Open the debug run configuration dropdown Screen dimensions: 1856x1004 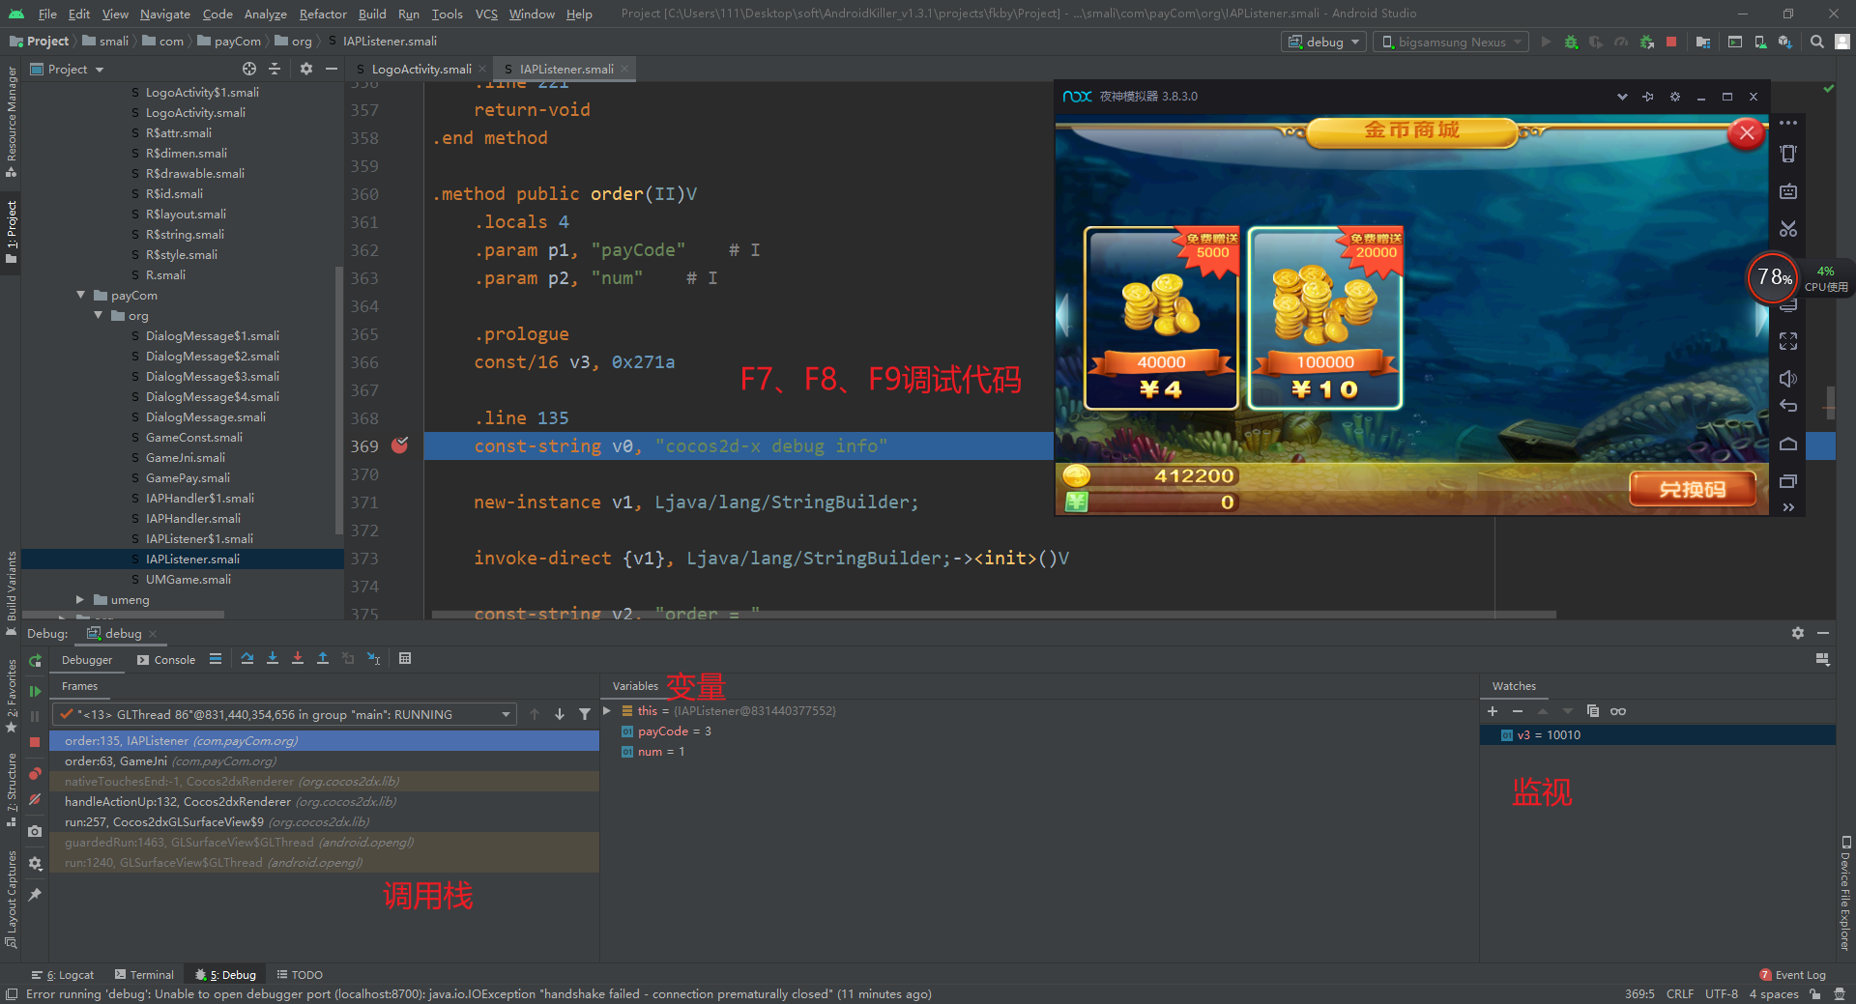tap(1322, 42)
